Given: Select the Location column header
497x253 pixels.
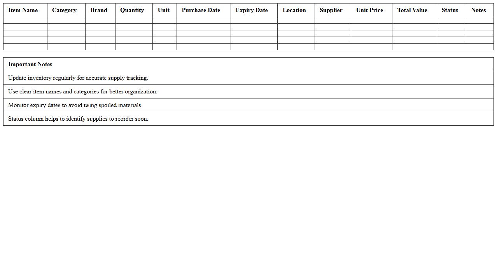Looking at the screenshot, I should click(x=294, y=10).
